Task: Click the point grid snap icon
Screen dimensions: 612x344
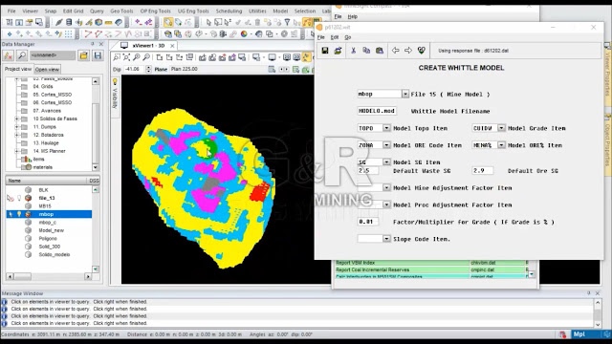Action: coord(68,34)
